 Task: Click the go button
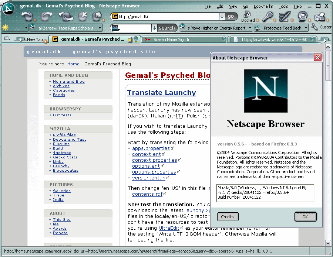pyautogui.click(x=231, y=16)
